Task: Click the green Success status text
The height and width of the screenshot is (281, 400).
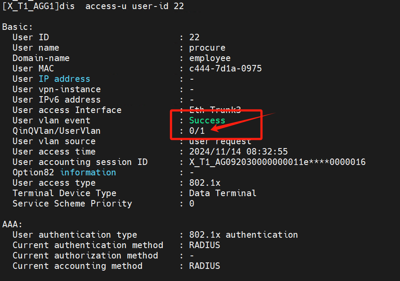Action: click(207, 120)
